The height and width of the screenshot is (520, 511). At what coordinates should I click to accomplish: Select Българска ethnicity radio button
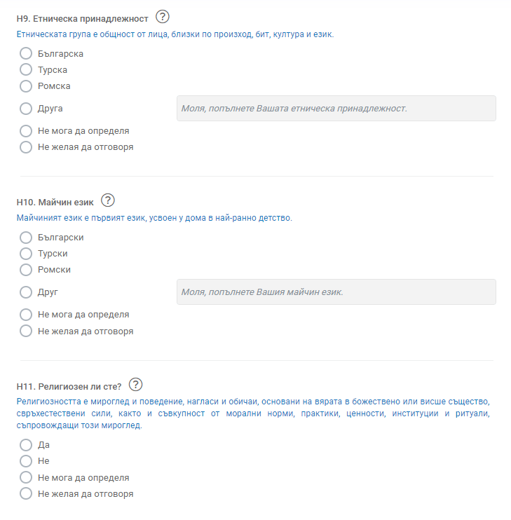pyautogui.click(x=26, y=53)
